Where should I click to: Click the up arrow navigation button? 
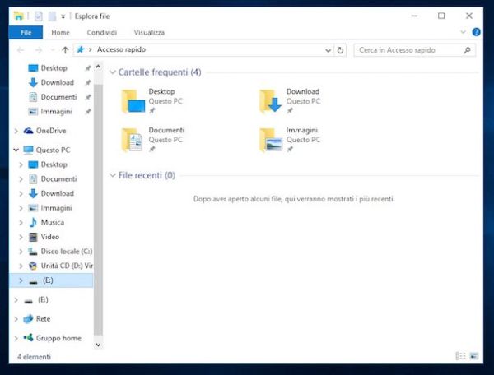coord(65,50)
